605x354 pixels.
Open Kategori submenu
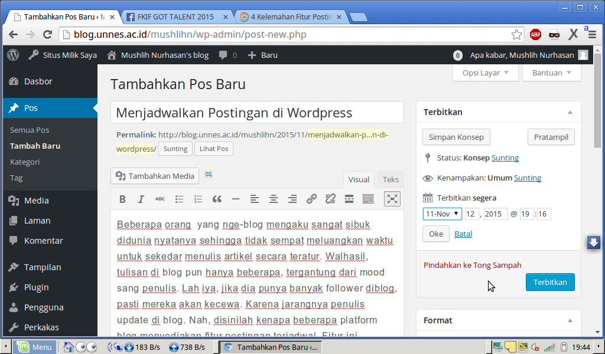tap(25, 162)
